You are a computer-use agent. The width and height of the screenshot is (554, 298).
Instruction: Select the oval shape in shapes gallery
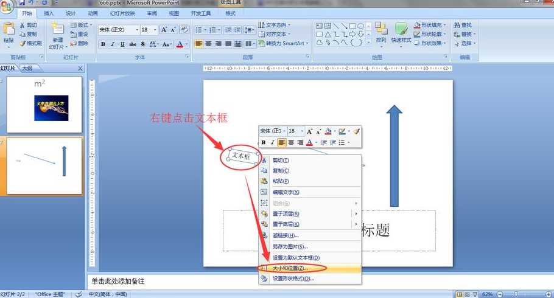[360, 26]
